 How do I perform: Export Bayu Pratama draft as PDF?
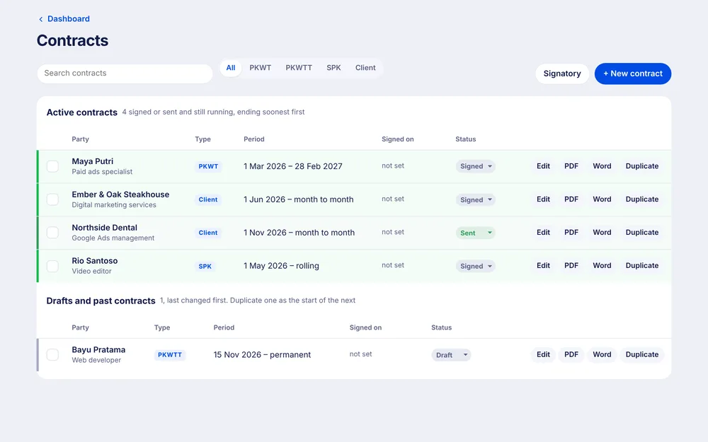[x=571, y=354]
